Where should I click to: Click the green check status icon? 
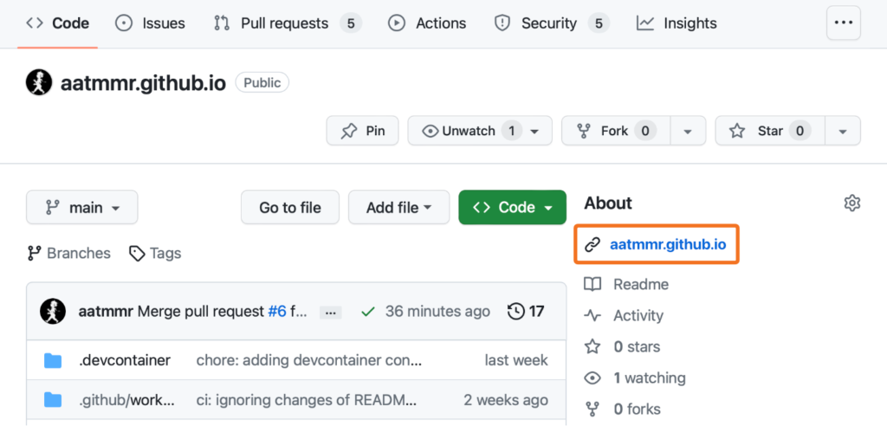tap(368, 311)
